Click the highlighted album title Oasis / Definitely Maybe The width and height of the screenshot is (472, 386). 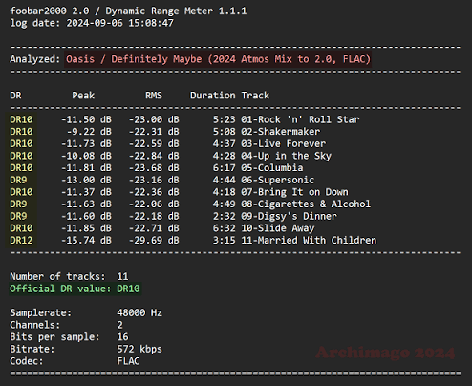pyautogui.click(x=218, y=59)
